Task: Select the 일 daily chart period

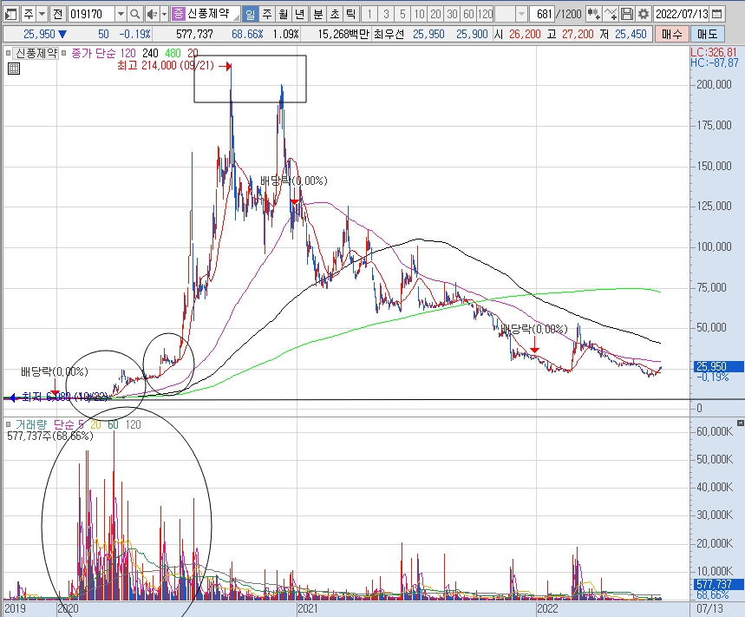Action: click(x=250, y=14)
